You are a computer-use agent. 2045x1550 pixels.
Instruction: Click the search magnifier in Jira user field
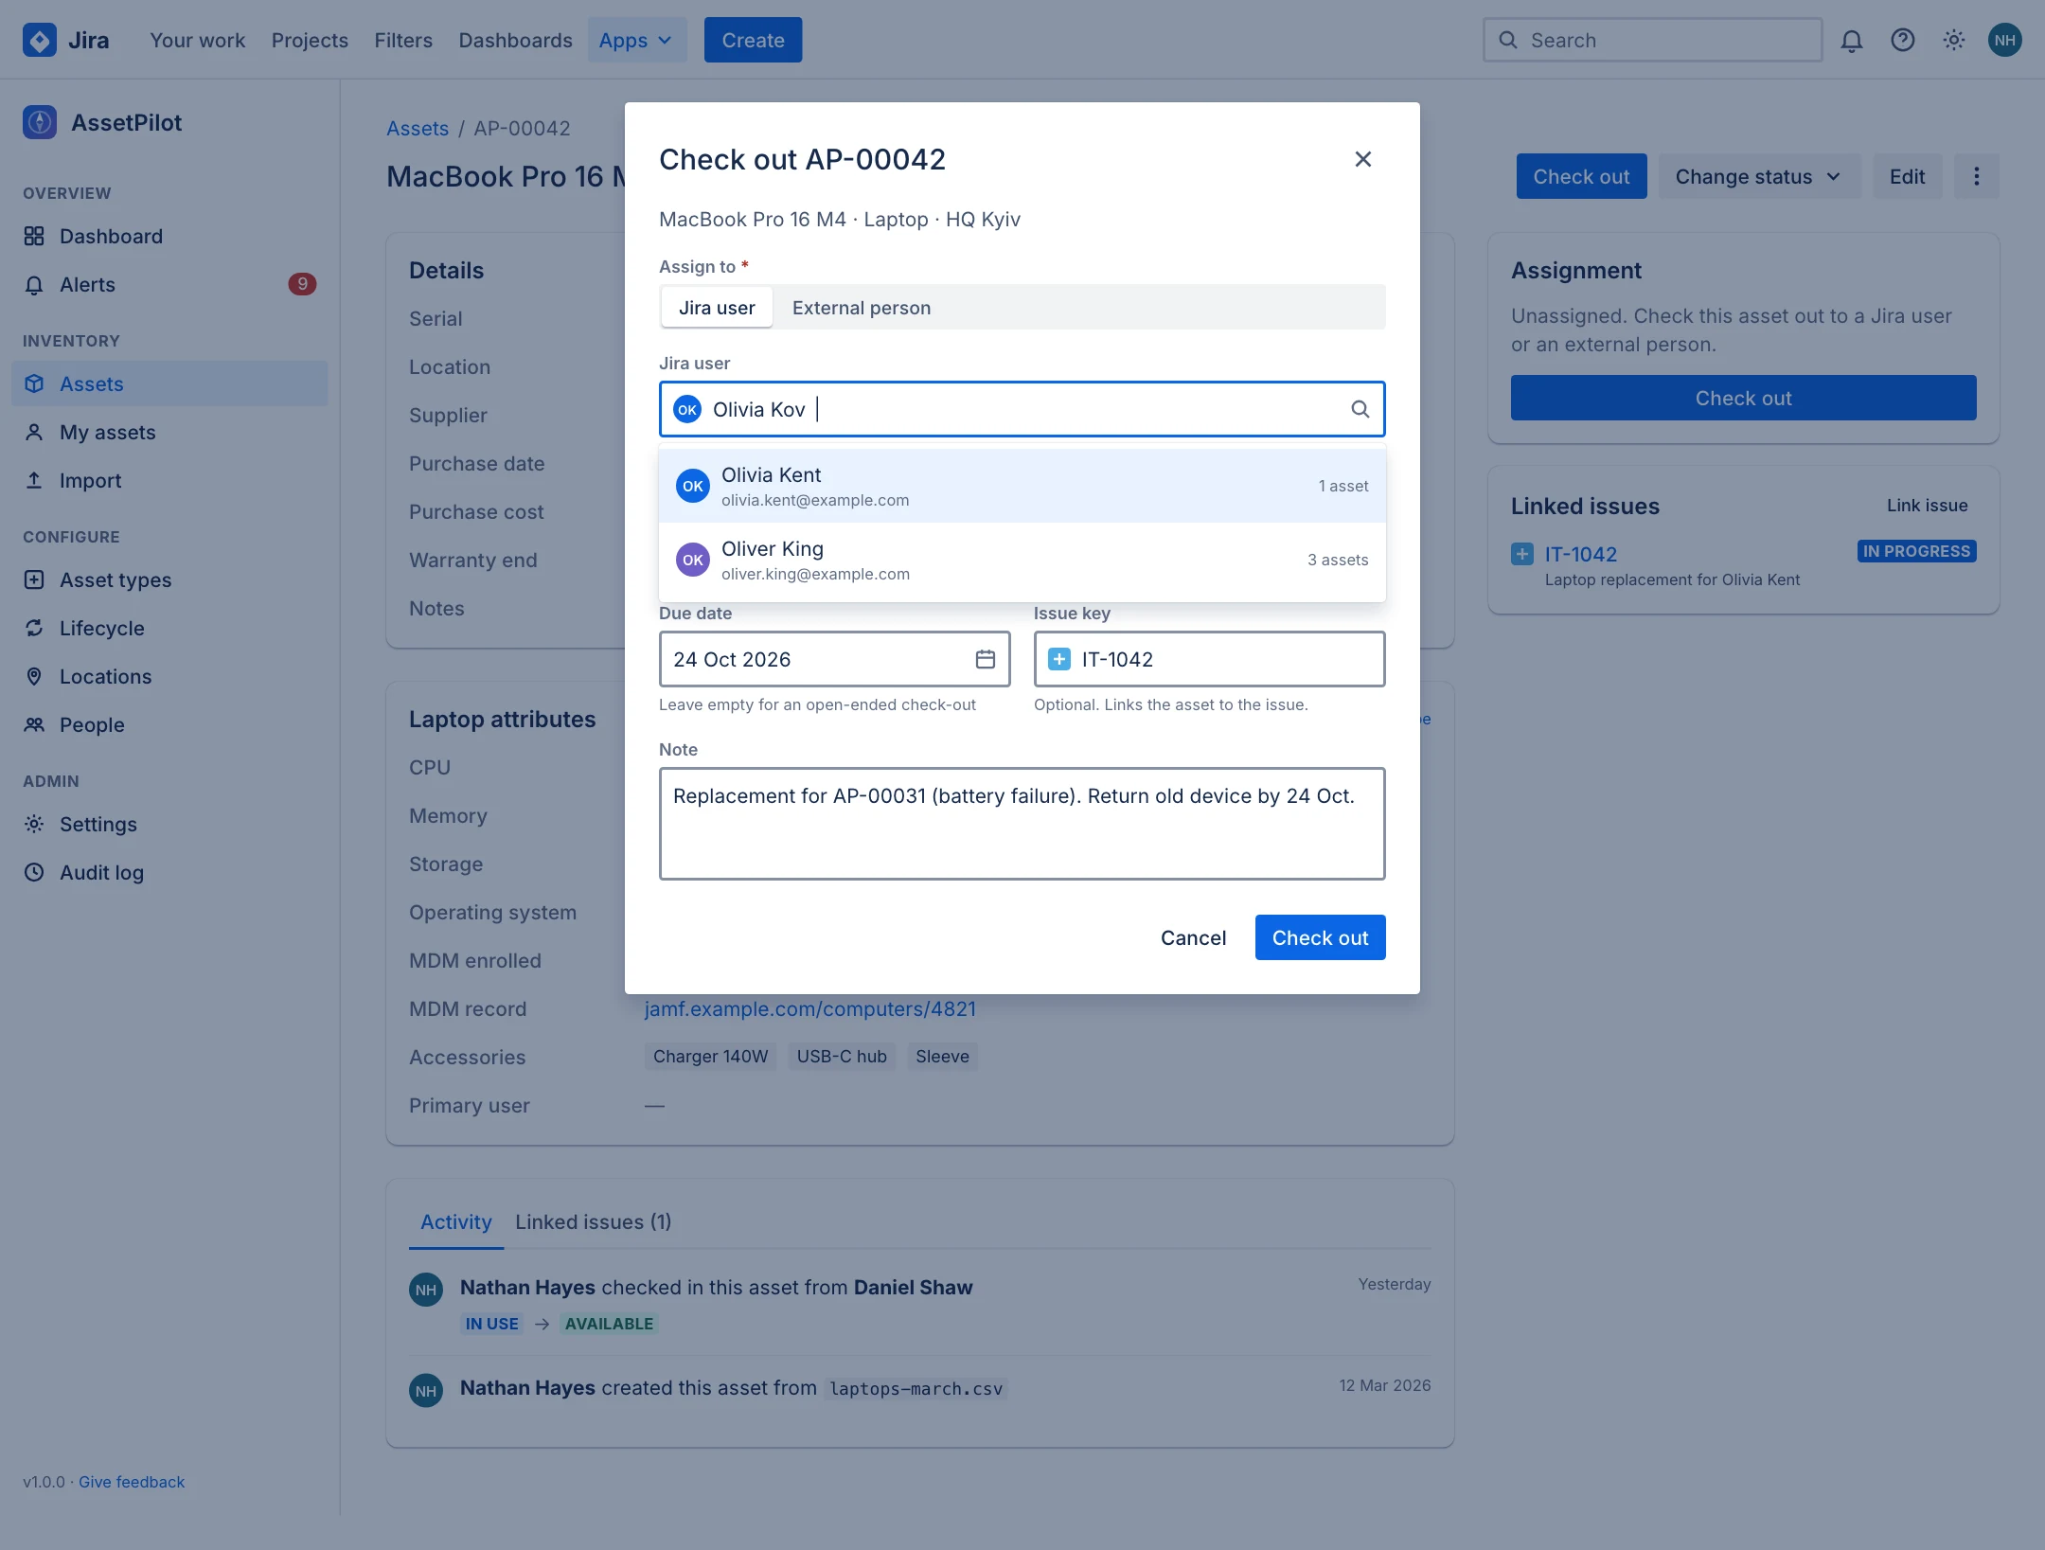coord(1360,409)
